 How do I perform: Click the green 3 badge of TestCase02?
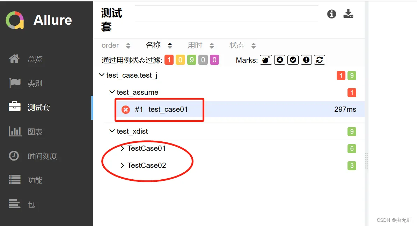pyautogui.click(x=352, y=166)
